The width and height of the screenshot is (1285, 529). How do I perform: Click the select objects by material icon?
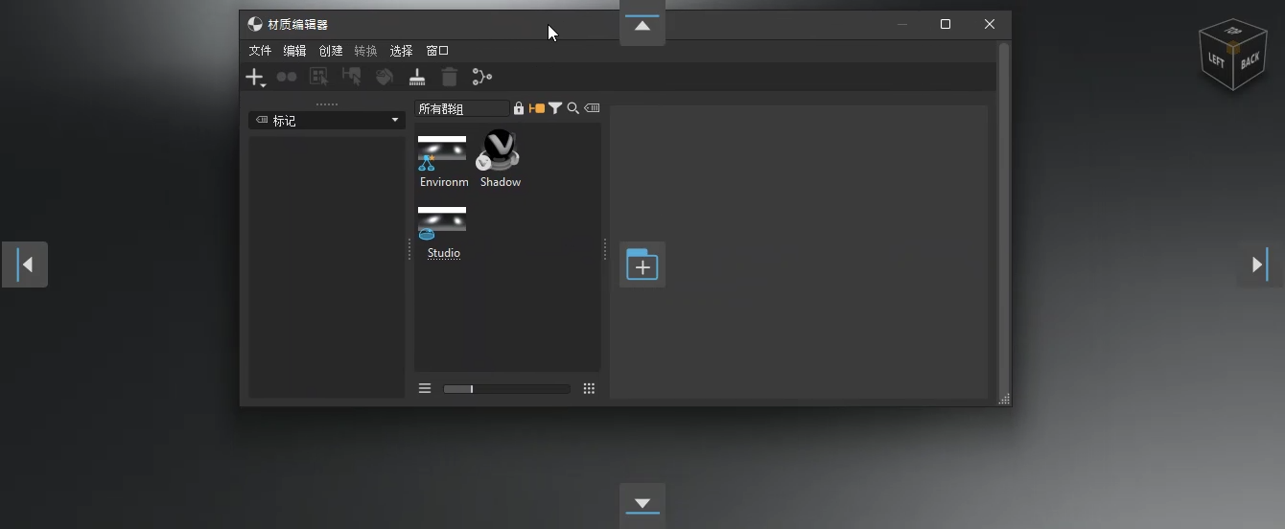click(x=318, y=77)
